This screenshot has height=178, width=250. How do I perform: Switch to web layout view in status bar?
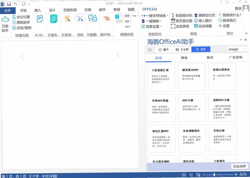[198, 175]
